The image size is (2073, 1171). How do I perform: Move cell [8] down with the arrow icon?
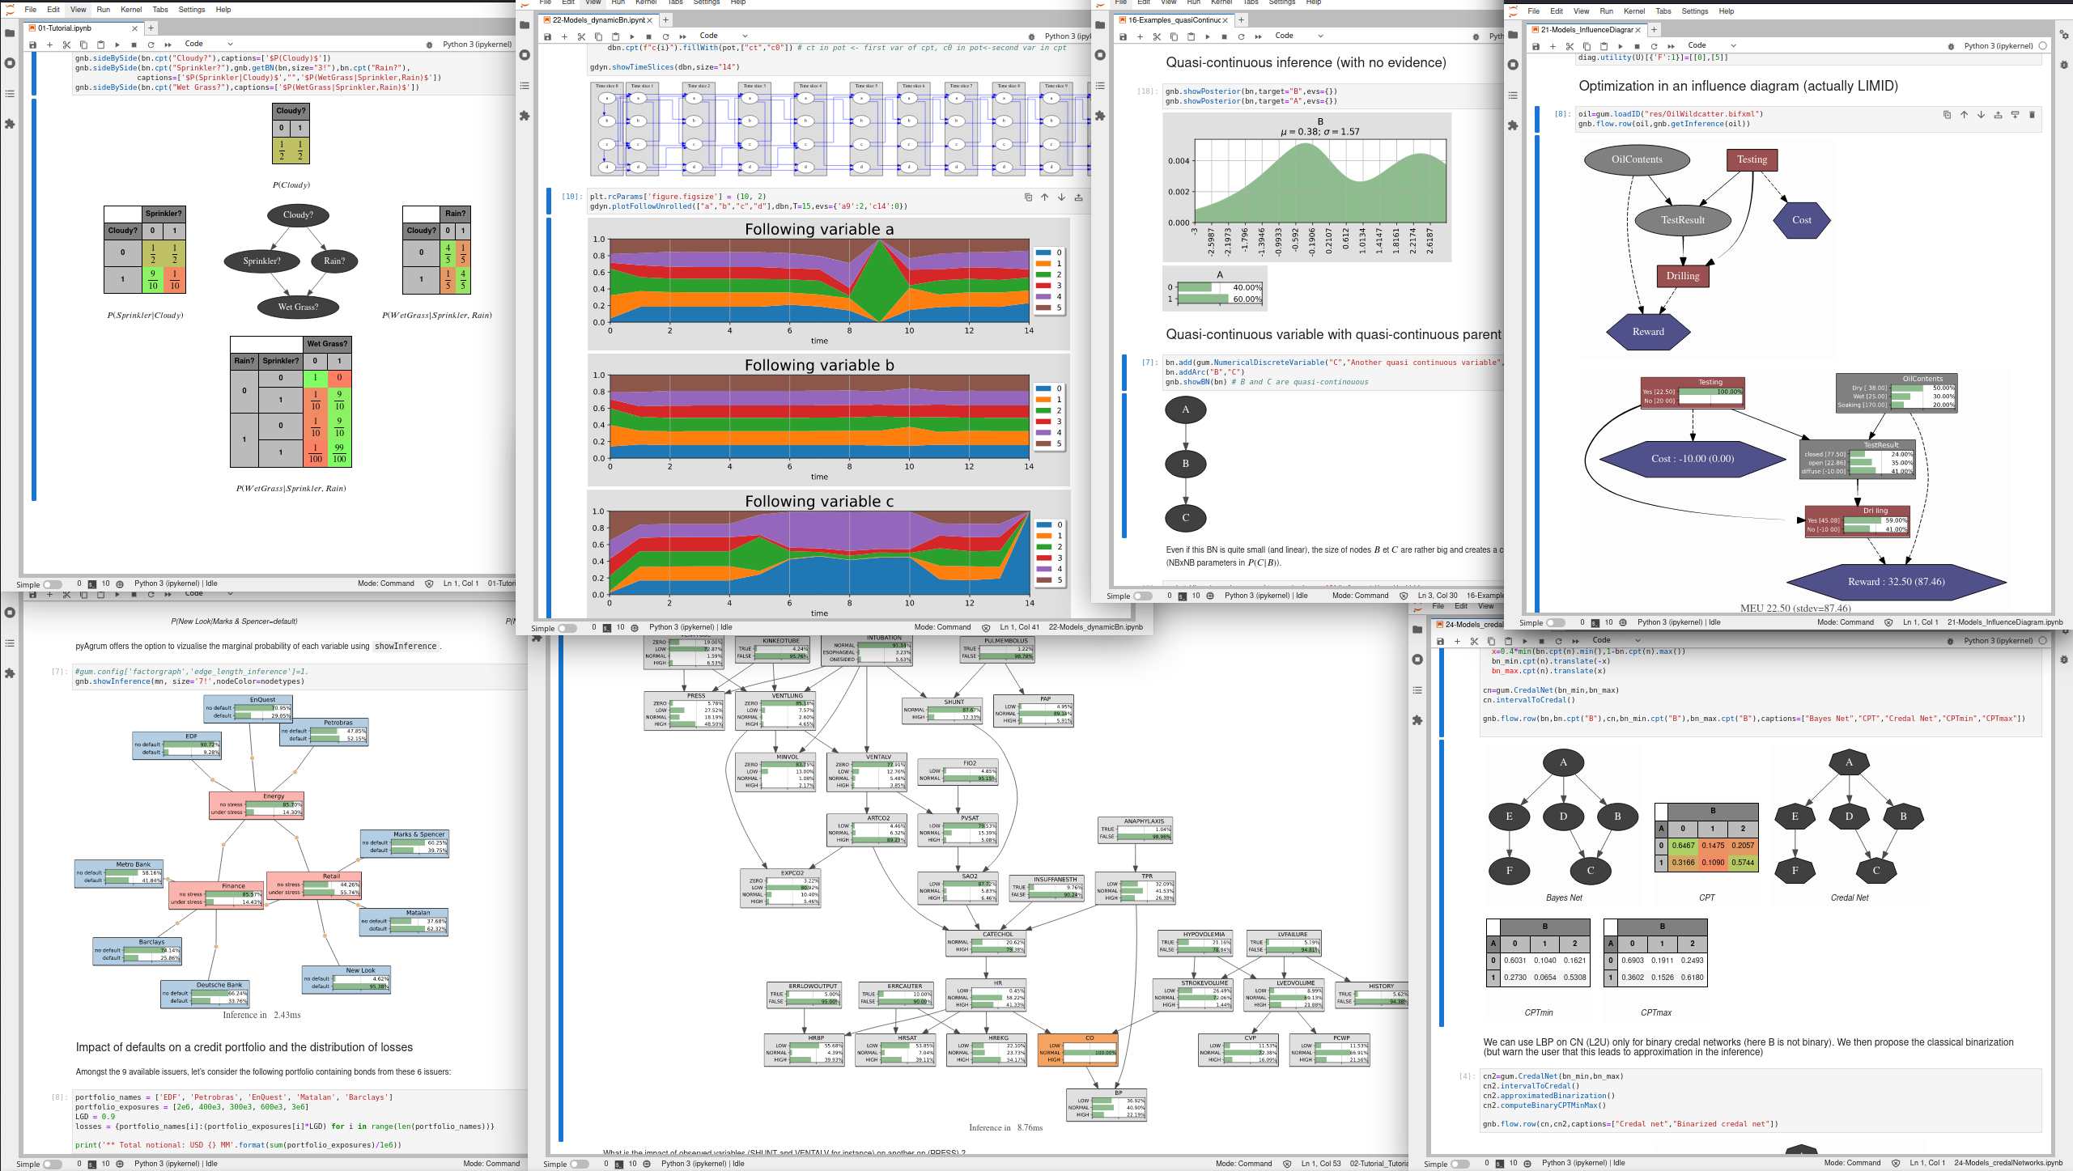(1981, 115)
